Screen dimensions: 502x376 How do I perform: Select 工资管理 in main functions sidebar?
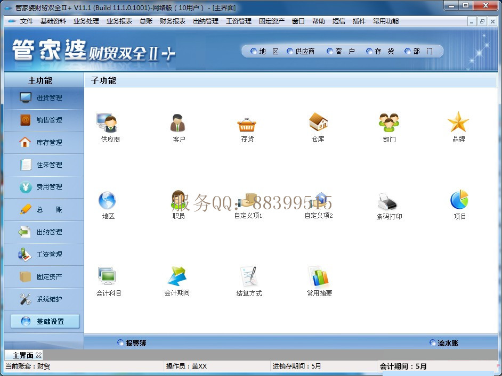tap(44, 255)
